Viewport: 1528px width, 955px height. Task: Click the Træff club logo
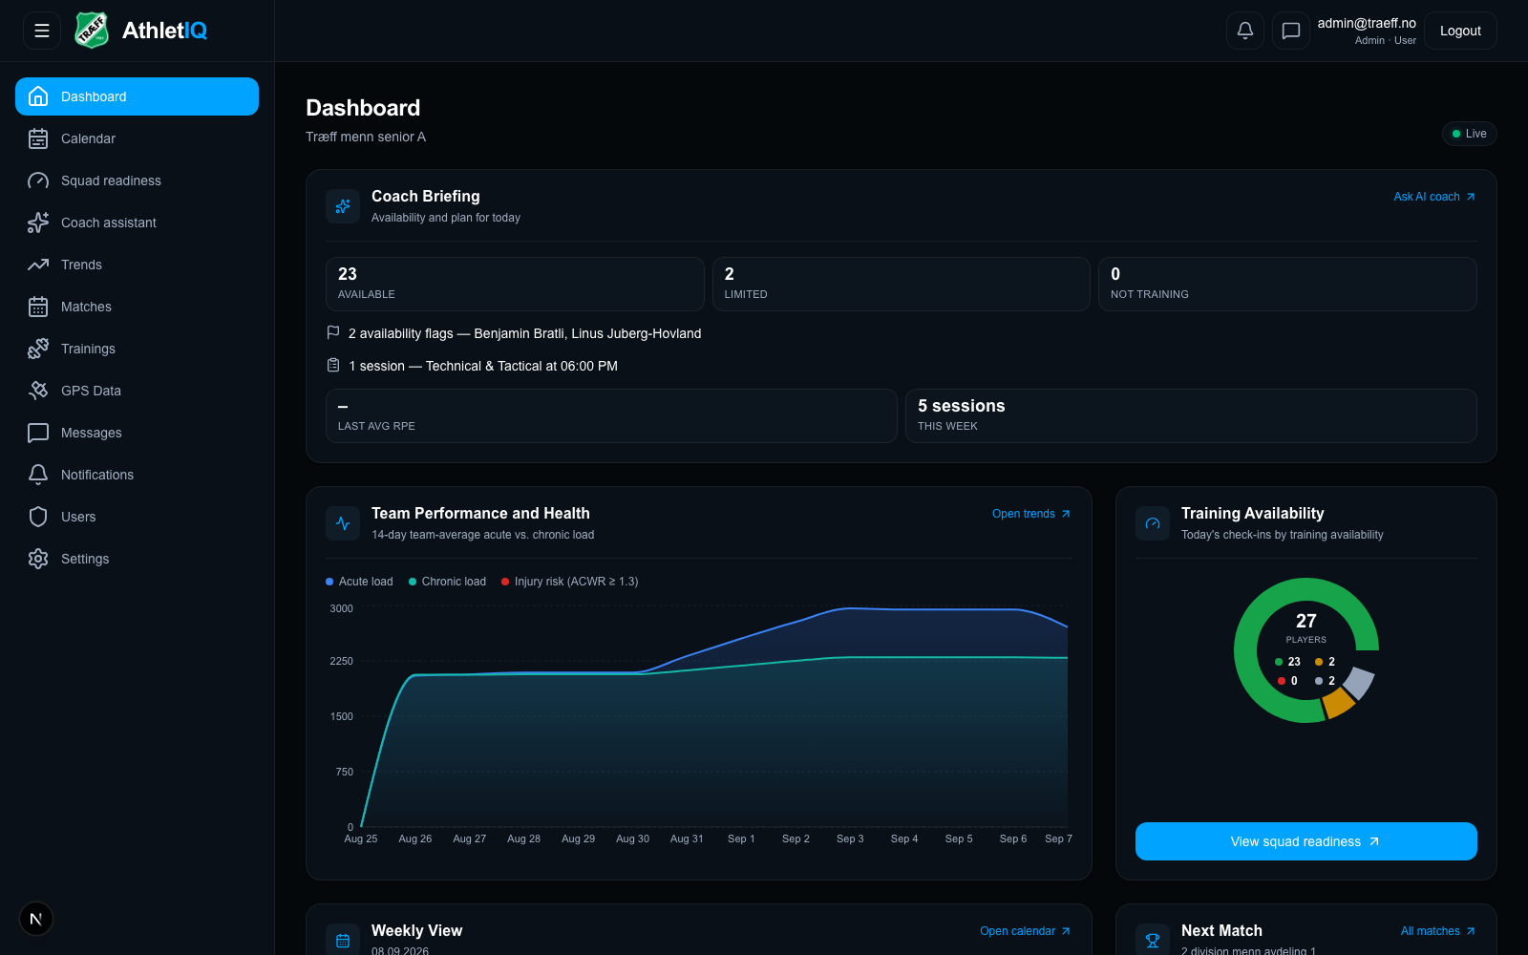[x=92, y=31]
